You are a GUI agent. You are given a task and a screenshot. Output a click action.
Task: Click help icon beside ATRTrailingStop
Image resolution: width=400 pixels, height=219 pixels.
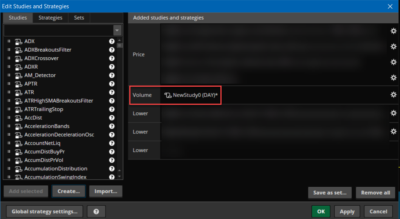coord(112,109)
